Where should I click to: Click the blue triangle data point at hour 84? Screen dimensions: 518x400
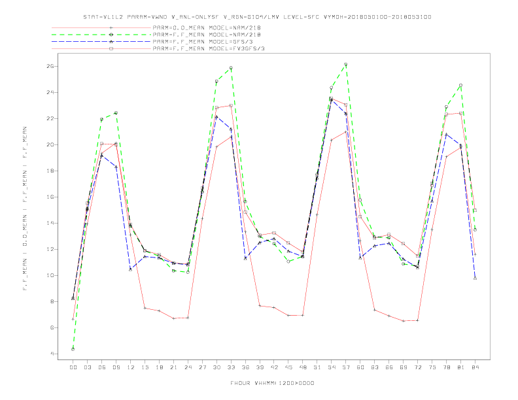coord(475,278)
